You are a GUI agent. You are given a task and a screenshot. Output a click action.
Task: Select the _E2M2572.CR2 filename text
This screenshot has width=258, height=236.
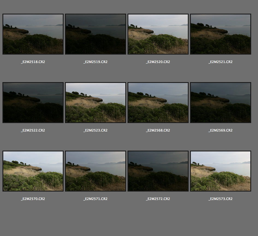coord(158,199)
